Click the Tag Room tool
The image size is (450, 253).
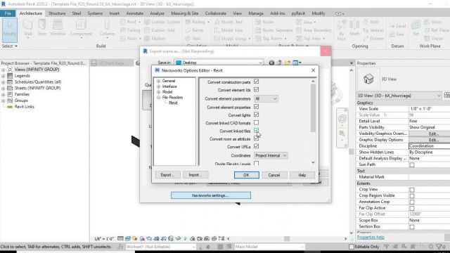271,39
